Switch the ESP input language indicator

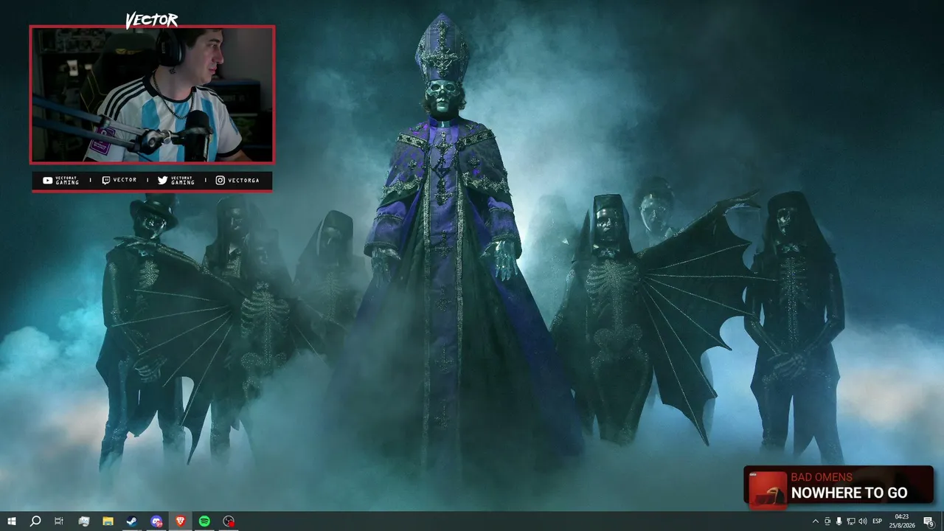click(x=878, y=521)
